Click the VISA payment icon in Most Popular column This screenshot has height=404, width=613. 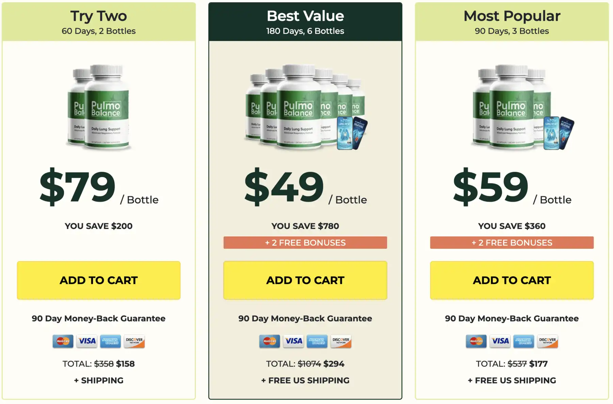pyautogui.click(x=500, y=341)
